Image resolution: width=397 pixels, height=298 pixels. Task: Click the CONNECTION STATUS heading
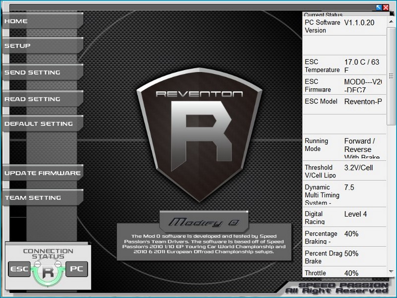click(48, 254)
